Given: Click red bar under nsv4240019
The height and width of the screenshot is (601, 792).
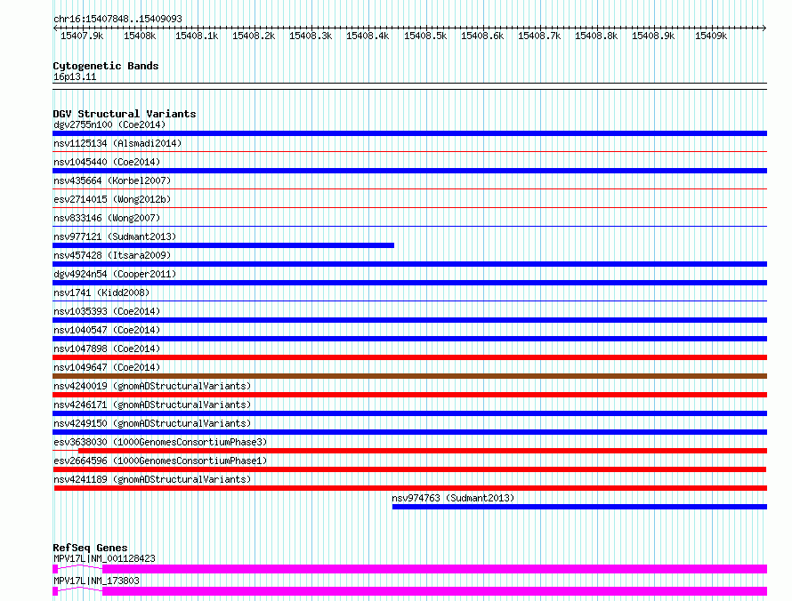Looking at the screenshot, I should tap(409, 395).
